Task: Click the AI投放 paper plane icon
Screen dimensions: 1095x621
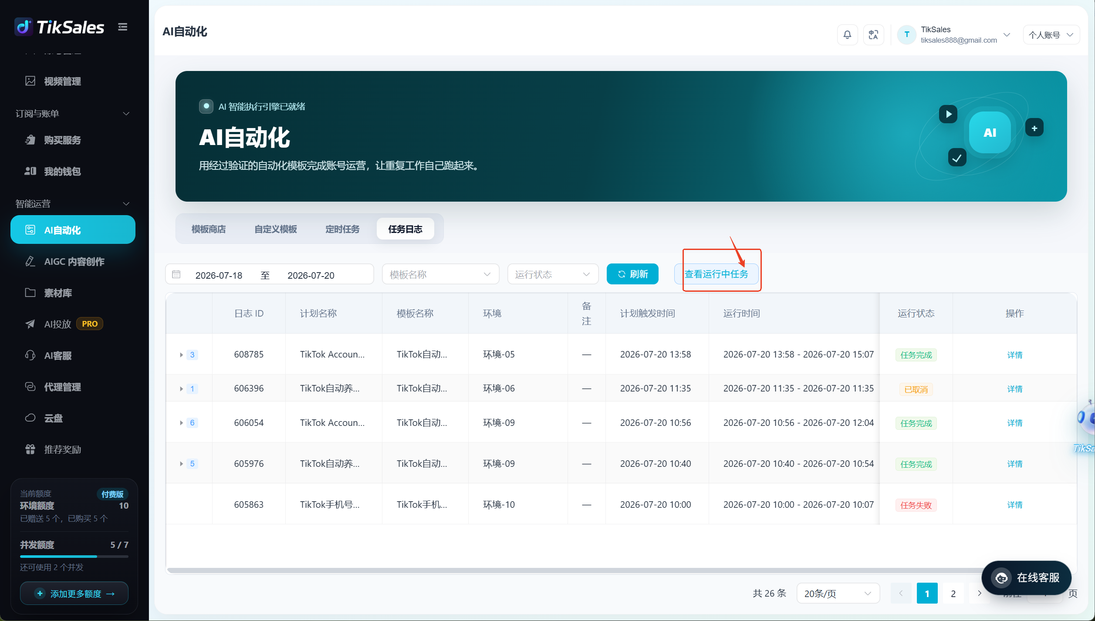Action: (30, 324)
